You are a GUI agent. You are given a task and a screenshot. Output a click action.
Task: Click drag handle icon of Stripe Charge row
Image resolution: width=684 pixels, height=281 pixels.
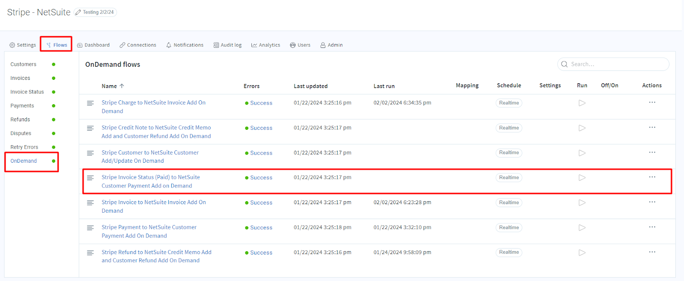click(x=90, y=103)
